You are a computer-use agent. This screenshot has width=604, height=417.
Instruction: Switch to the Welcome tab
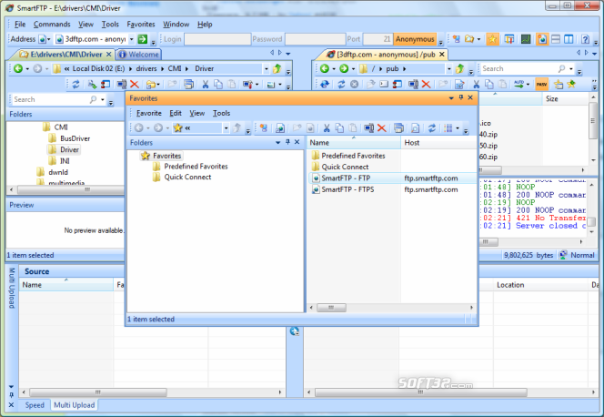[139, 55]
